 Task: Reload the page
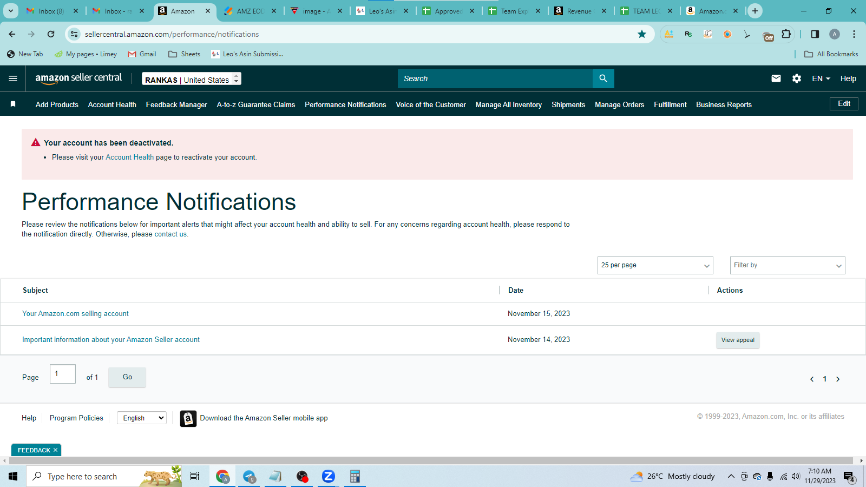tap(51, 34)
